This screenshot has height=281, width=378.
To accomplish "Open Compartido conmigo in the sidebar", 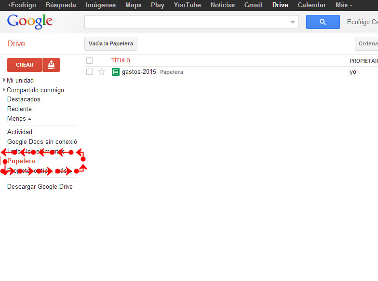I will [36, 90].
